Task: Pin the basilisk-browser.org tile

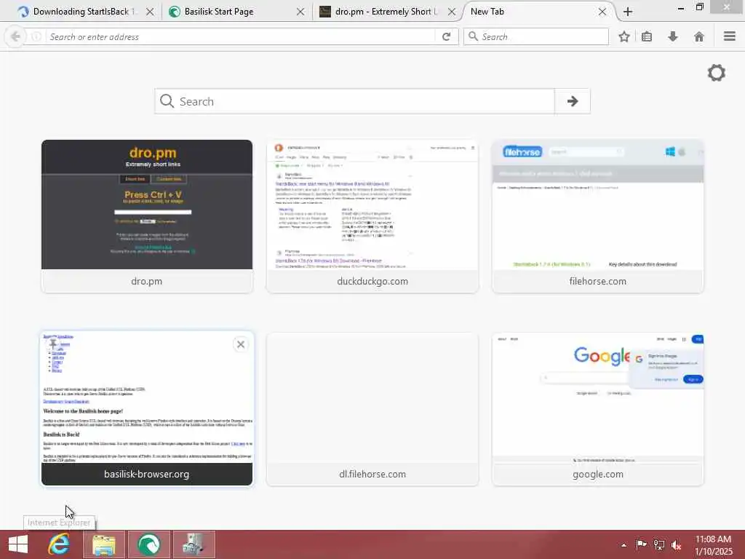Action: pyautogui.click(x=52, y=344)
